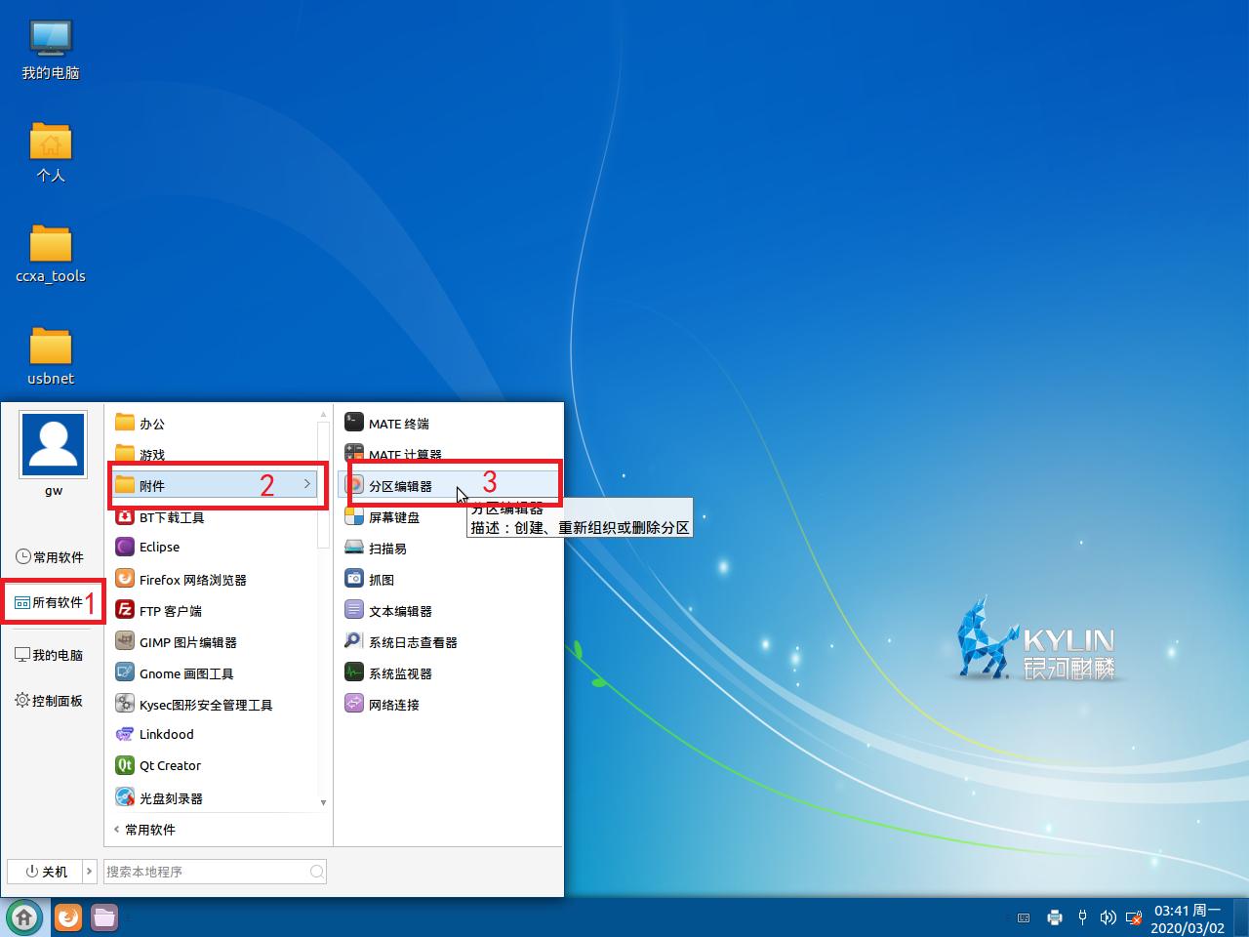Open the 文本编辑器 text editor
This screenshot has width=1249, height=937.
pyautogui.click(x=400, y=610)
